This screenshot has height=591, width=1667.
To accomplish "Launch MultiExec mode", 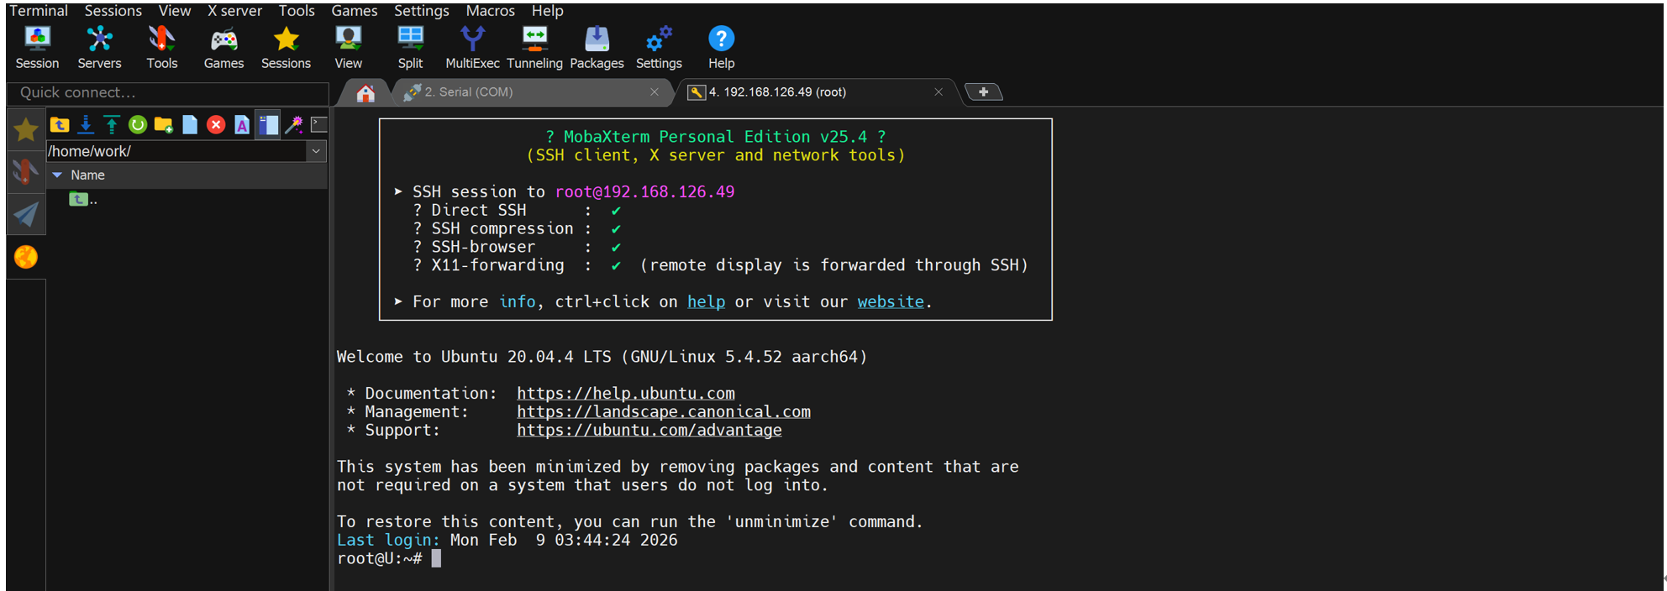I will (472, 48).
